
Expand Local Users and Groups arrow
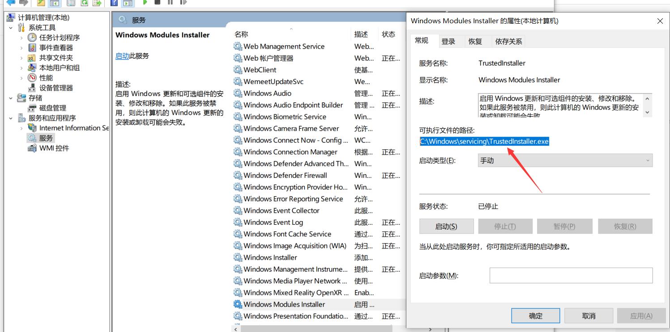21,68
